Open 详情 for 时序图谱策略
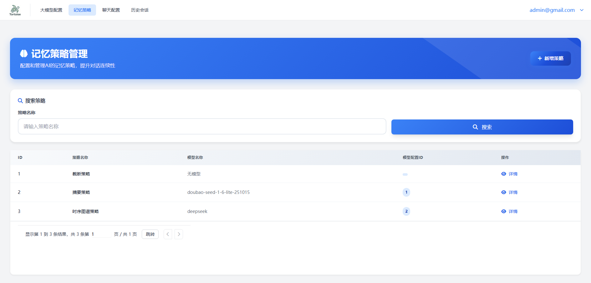This screenshot has width=591, height=283. click(x=513, y=211)
